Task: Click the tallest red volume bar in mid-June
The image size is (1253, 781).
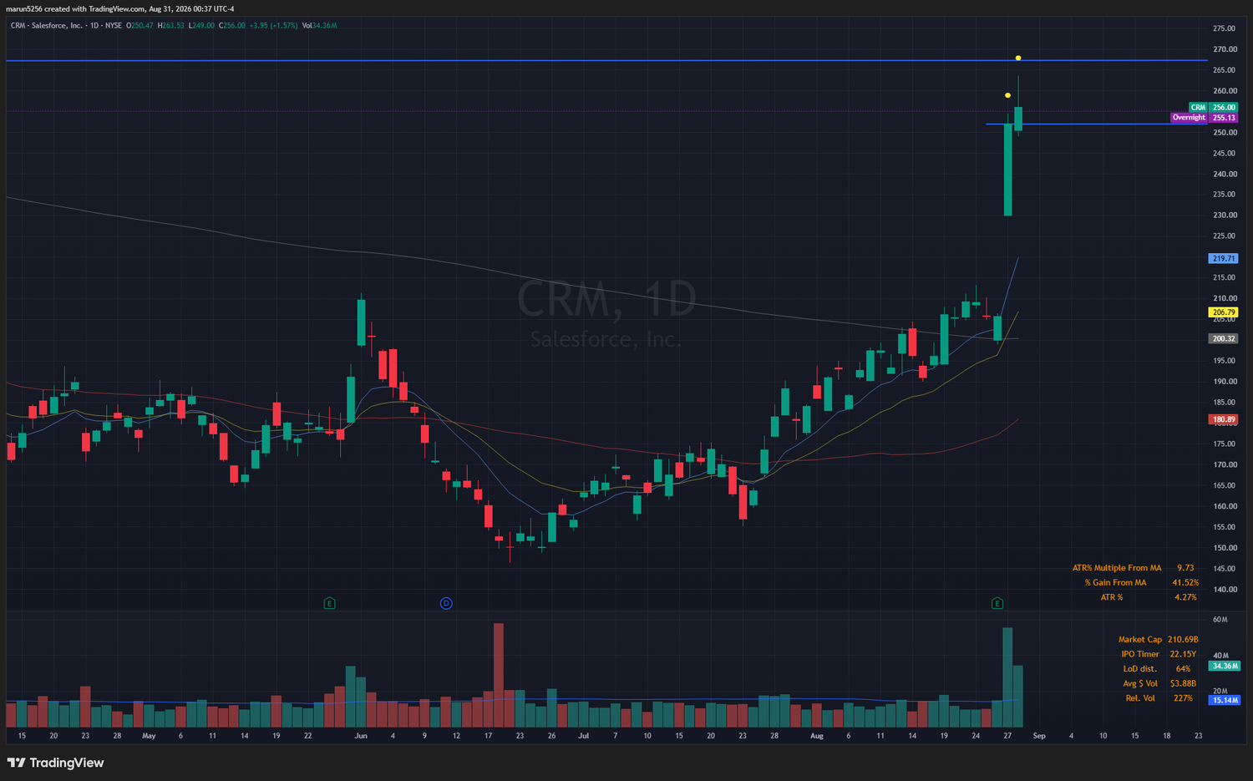Action: click(x=499, y=675)
